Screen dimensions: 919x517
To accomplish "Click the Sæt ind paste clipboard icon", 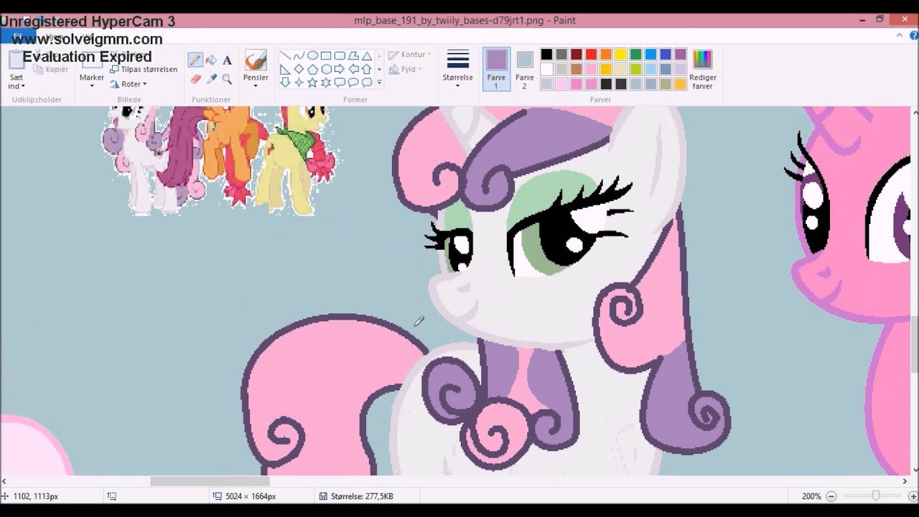I will 17,60.
